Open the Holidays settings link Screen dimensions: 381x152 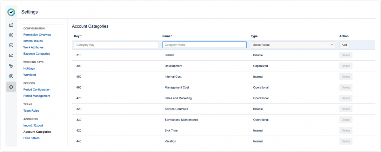click(x=29, y=68)
